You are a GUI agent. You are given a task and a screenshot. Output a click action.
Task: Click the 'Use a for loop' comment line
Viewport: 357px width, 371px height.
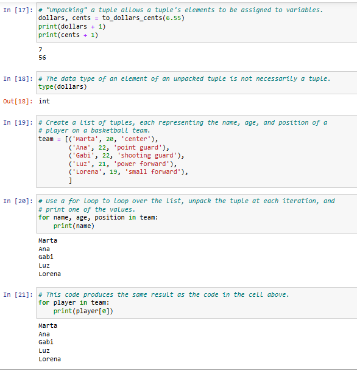186,201
